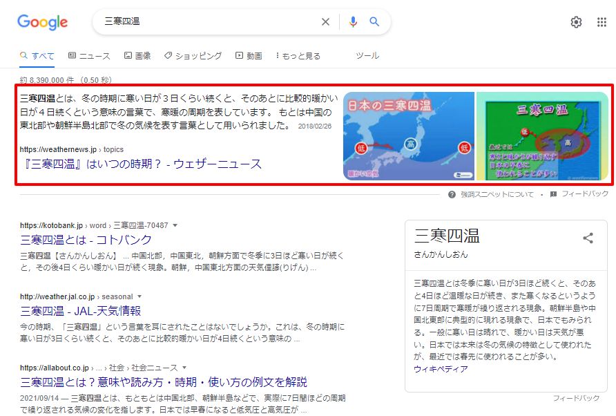The width and height of the screenshot is (616, 416).
Task: Click the さんかんしおん reading in the knowledge panel
Action: [441, 254]
